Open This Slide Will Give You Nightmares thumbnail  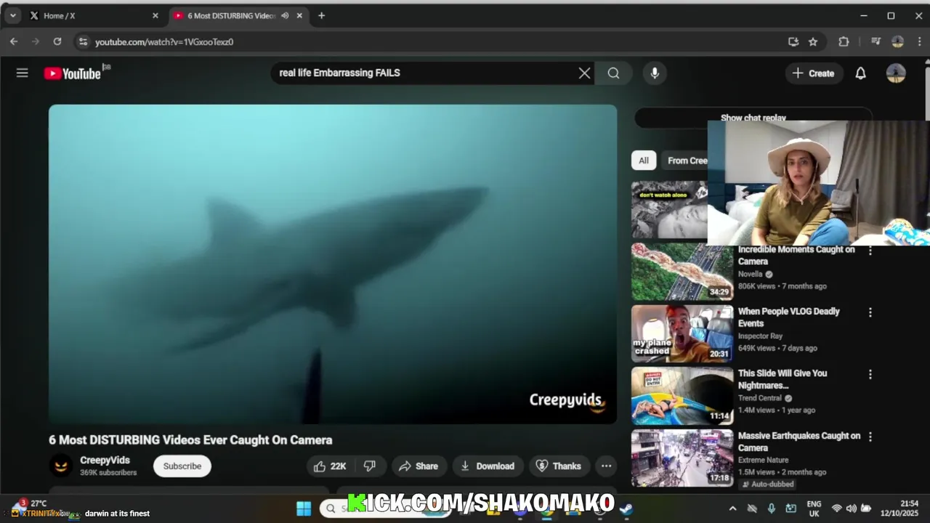682,395
